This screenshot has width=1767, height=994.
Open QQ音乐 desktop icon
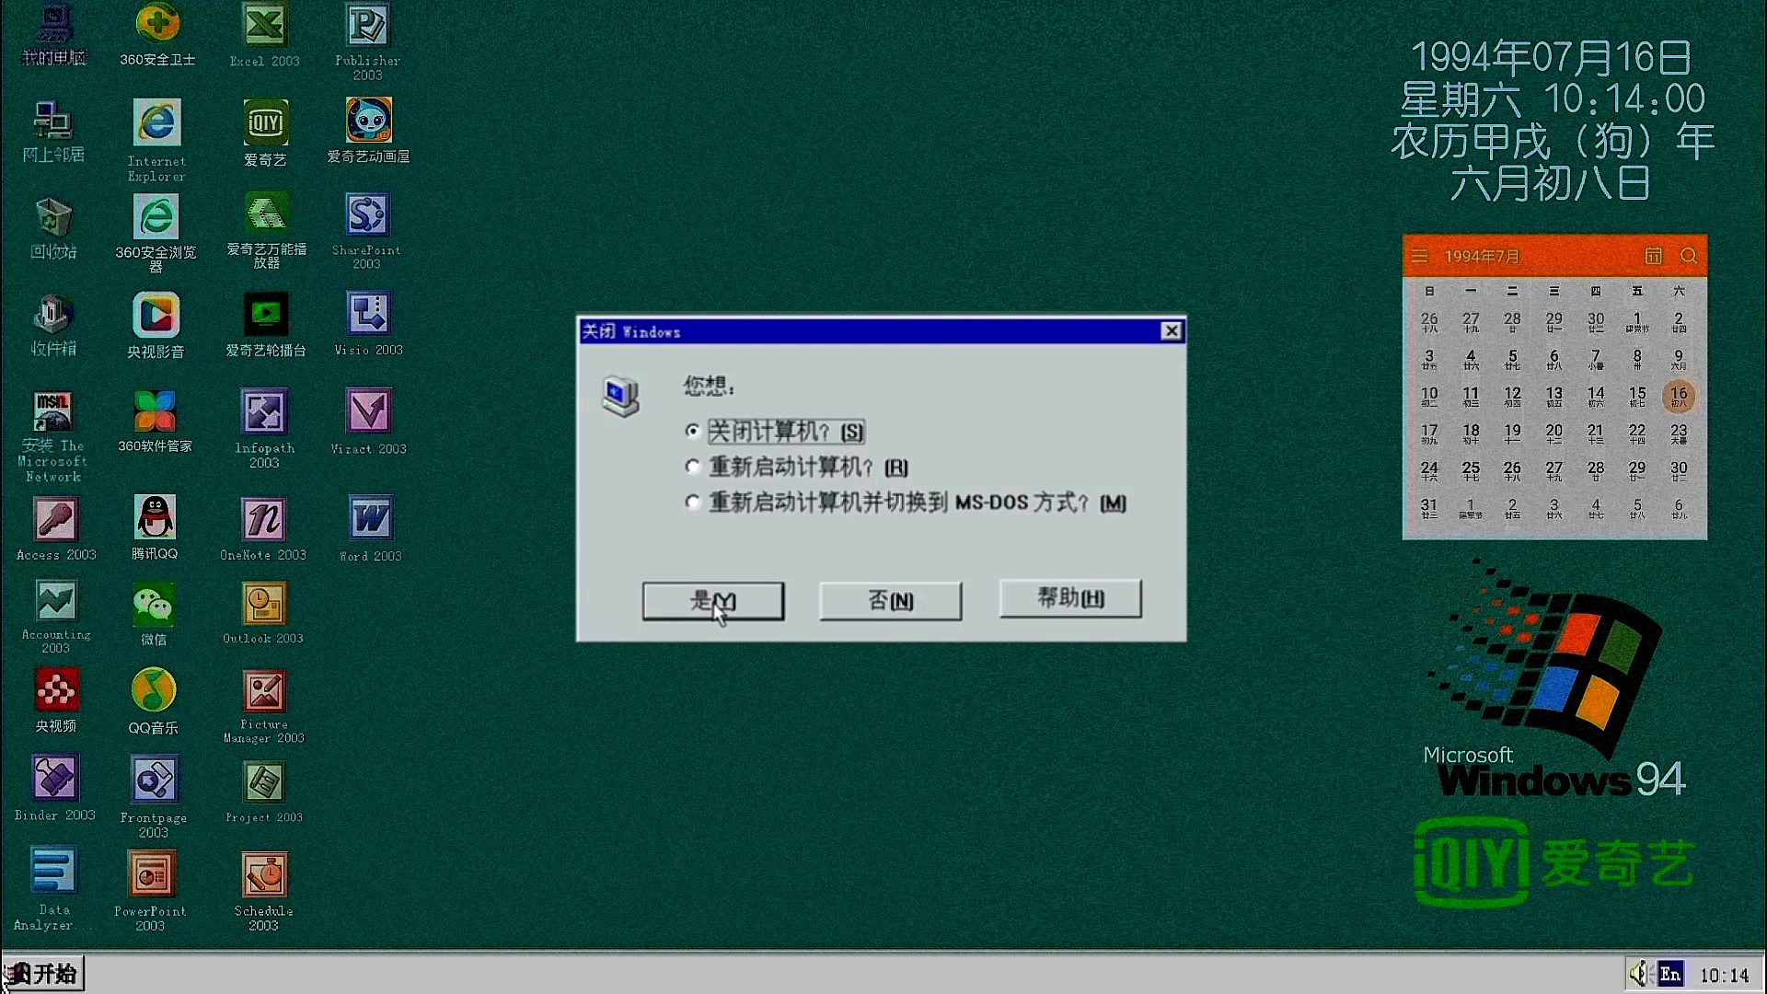pos(153,701)
